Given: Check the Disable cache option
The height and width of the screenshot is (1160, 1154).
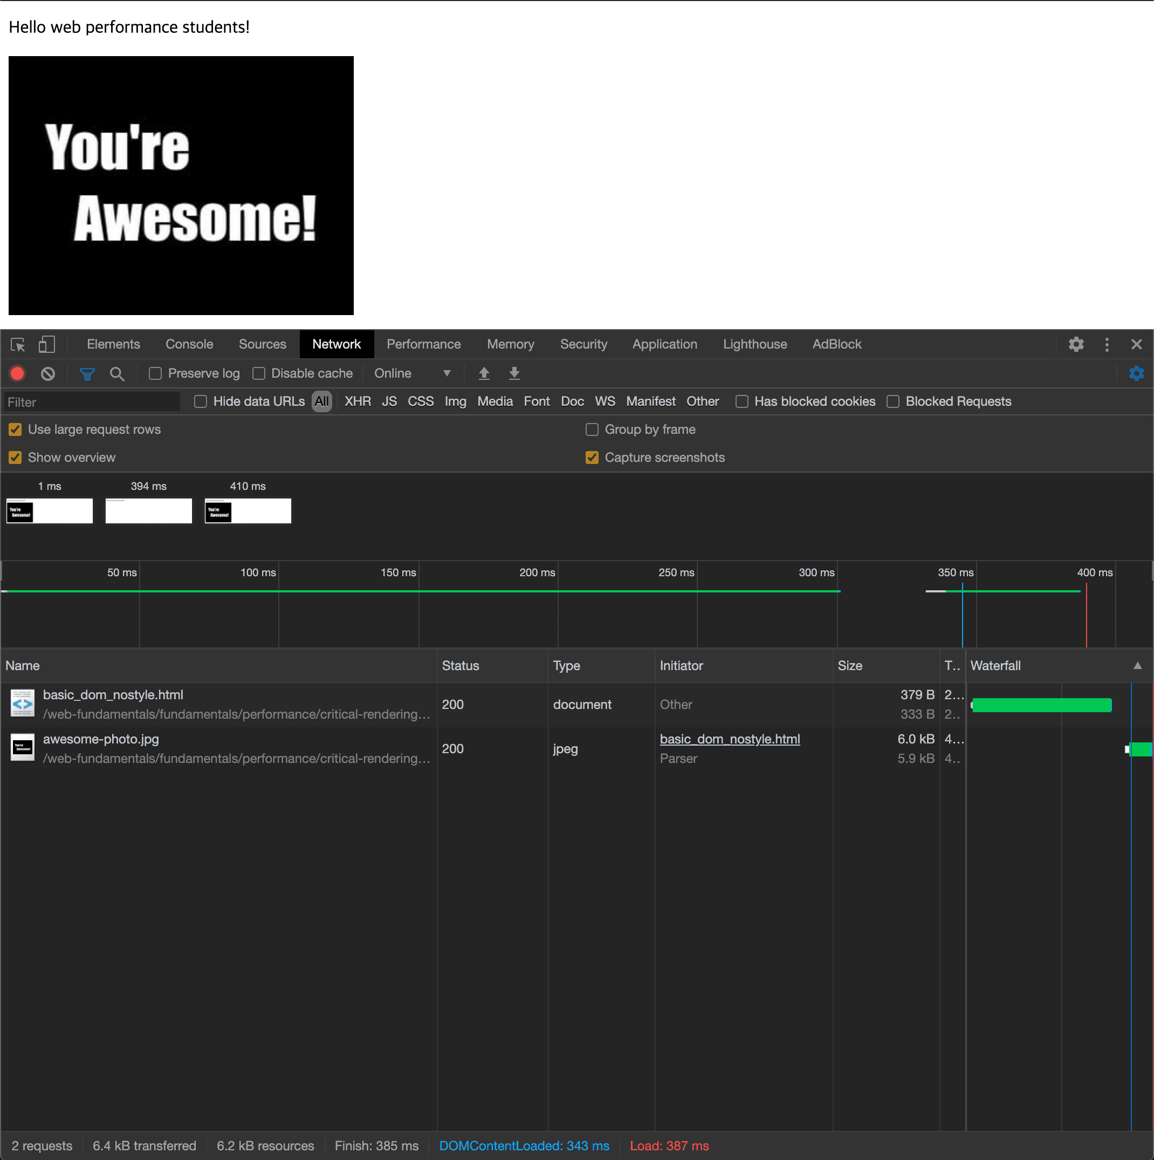Looking at the screenshot, I should [259, 373].
